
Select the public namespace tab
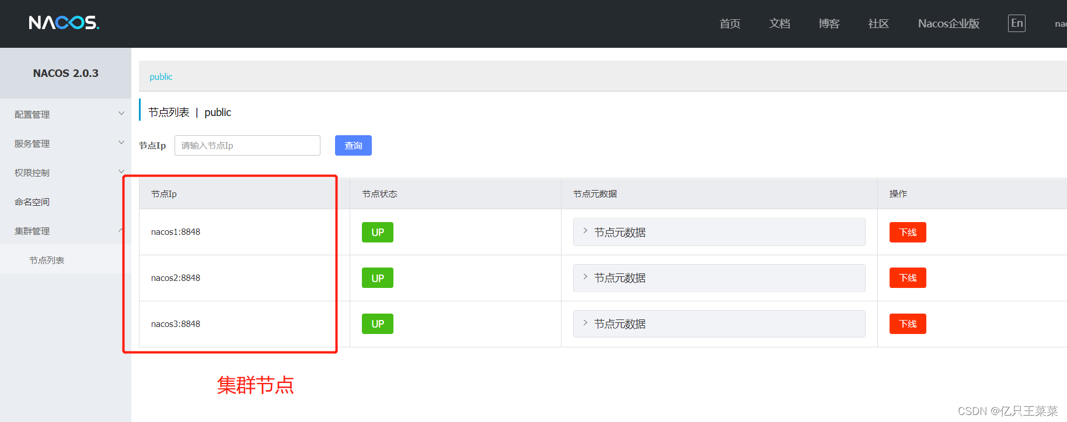click(x=161, y=77)
